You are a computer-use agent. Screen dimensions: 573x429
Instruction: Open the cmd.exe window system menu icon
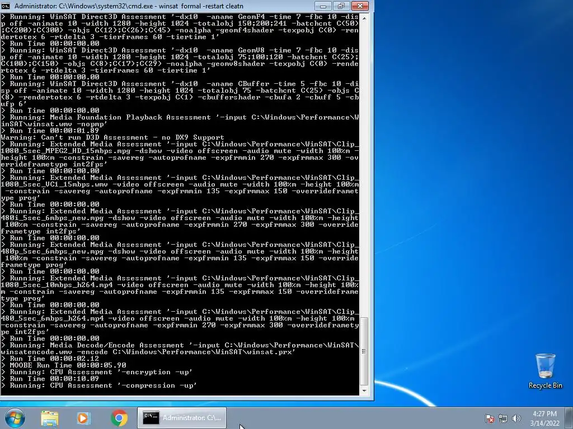[x=6, y=6]
